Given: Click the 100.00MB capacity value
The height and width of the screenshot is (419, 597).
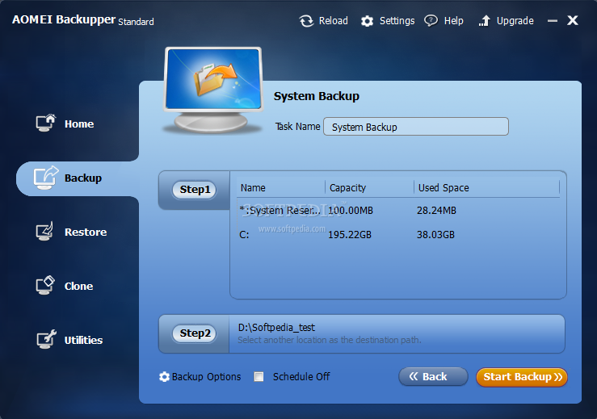Looking at the screenshot, I should click(351, 211).
